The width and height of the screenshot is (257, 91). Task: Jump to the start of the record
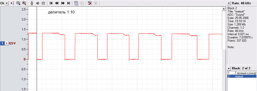[51, 3]
